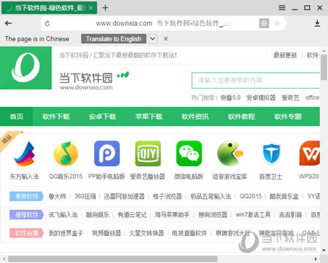The width and height of the screenshot is (328, 263).
Task: Click the vertical scrollbar down arrow
Action: pyautogui.click(x=324, y=250)
